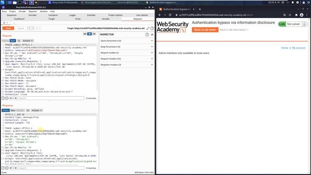Go to next match in request search

click(x=15, y=98)
